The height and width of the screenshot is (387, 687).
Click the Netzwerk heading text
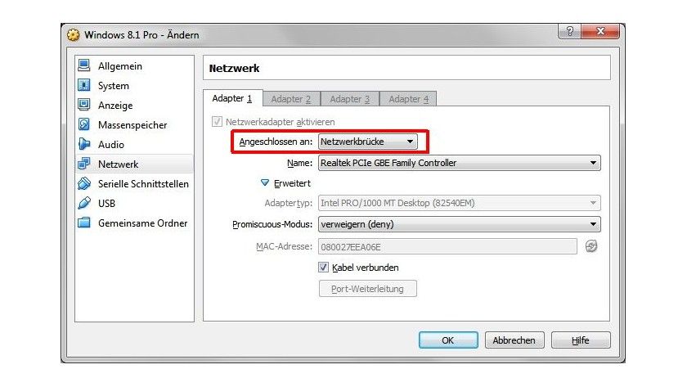pyautogui.click(x=235, y=69)
